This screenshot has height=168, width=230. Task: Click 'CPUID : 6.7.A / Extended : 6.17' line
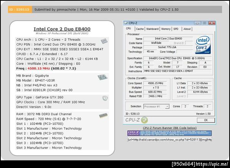pos(42,54)
